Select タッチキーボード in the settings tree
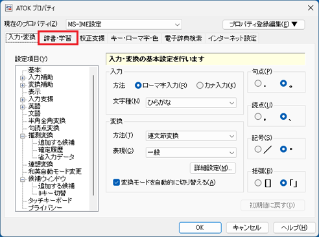 (50, 201)
